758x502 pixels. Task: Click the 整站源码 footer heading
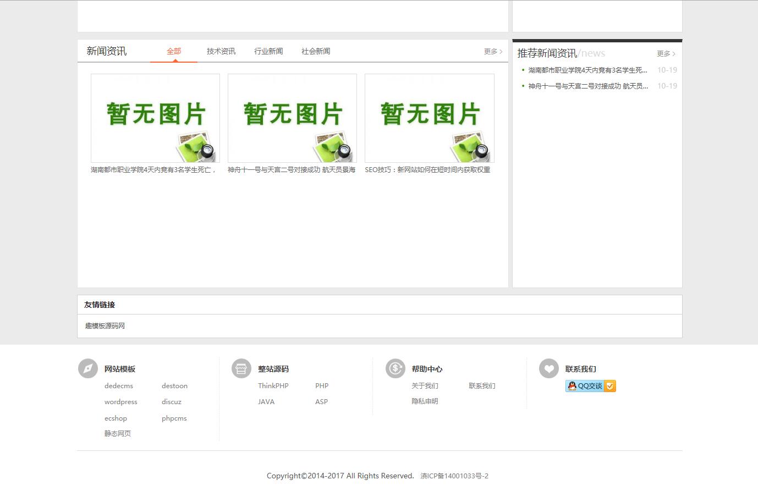(273, 369)
